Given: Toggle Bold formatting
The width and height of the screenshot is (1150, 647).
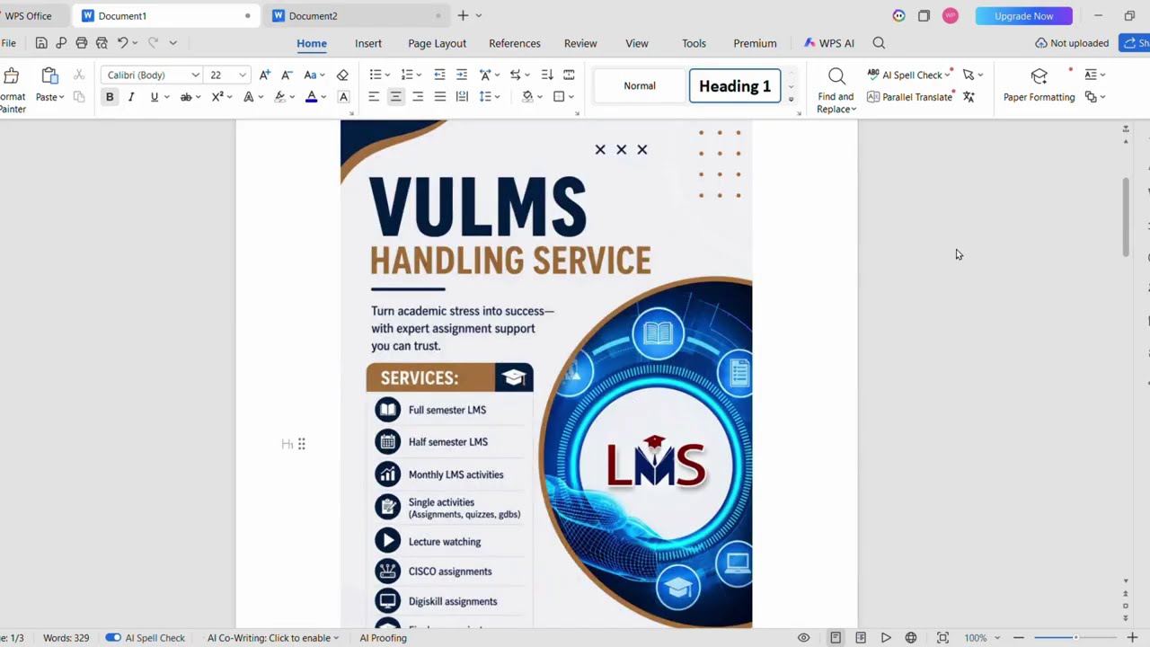Looking at the screenshot, I should 110,97.
